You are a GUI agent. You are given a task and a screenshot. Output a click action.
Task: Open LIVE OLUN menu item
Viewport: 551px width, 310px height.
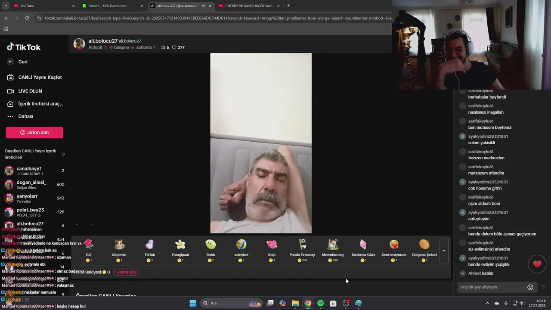pos(25,91)
